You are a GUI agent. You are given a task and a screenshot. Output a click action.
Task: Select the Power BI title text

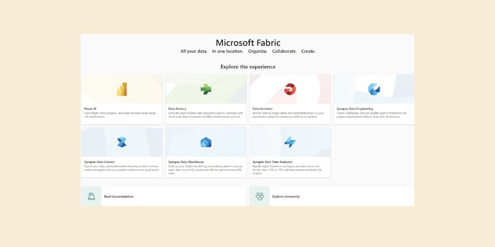pos(90,109)
